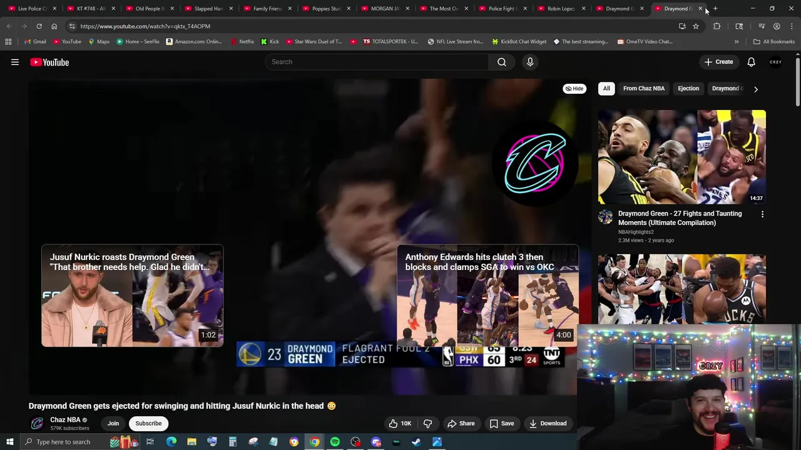
Task: Open Microsoft Edge from the taskbar
Action: tap(171, 442)
